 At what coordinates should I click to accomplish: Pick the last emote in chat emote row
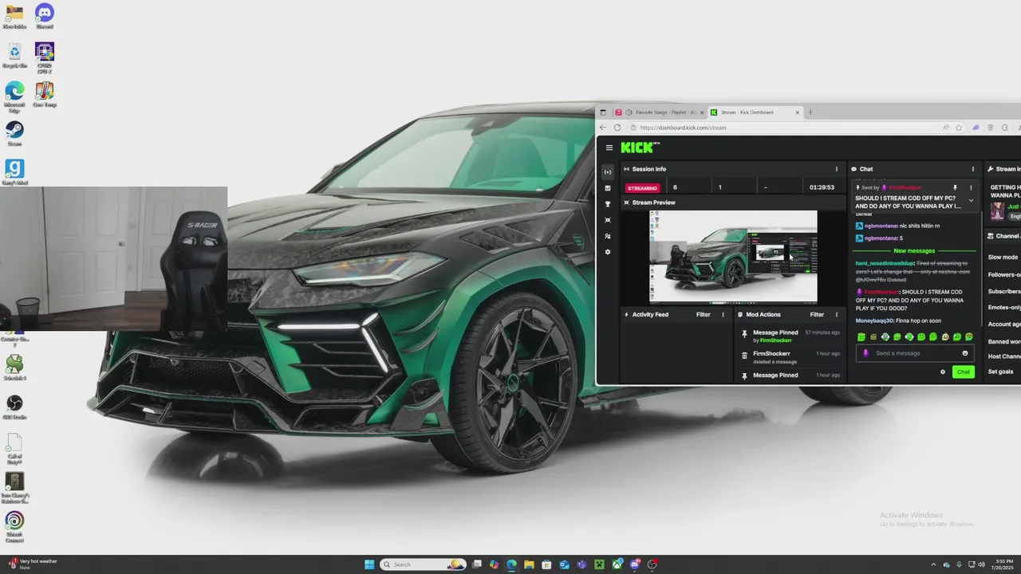(x=969, y=337)
